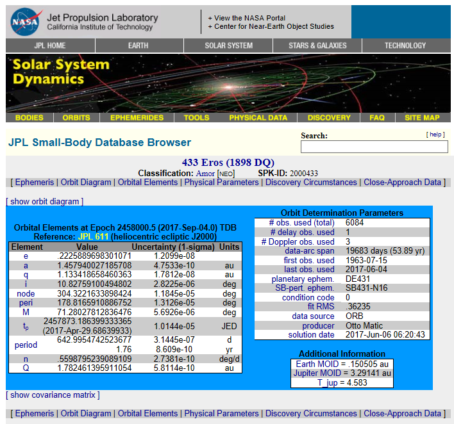Click element i inclination link
The width and height of the screenshot is (454, 424).
pyautogui.click(x=26, y=284)
